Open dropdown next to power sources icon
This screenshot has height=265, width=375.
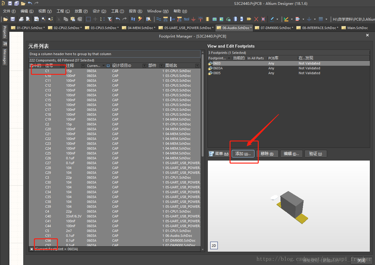[x=315, y=19]
